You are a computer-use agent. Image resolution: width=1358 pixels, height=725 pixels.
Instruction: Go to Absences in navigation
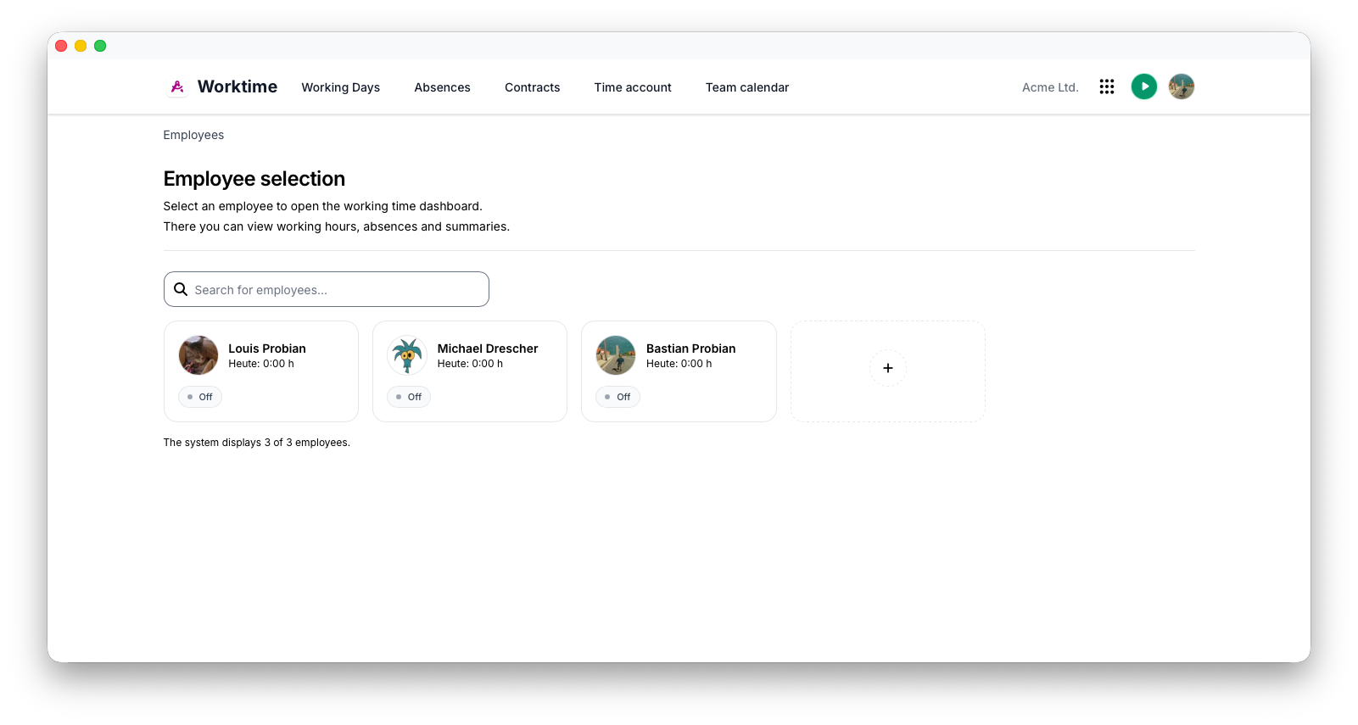pos(442,87)
